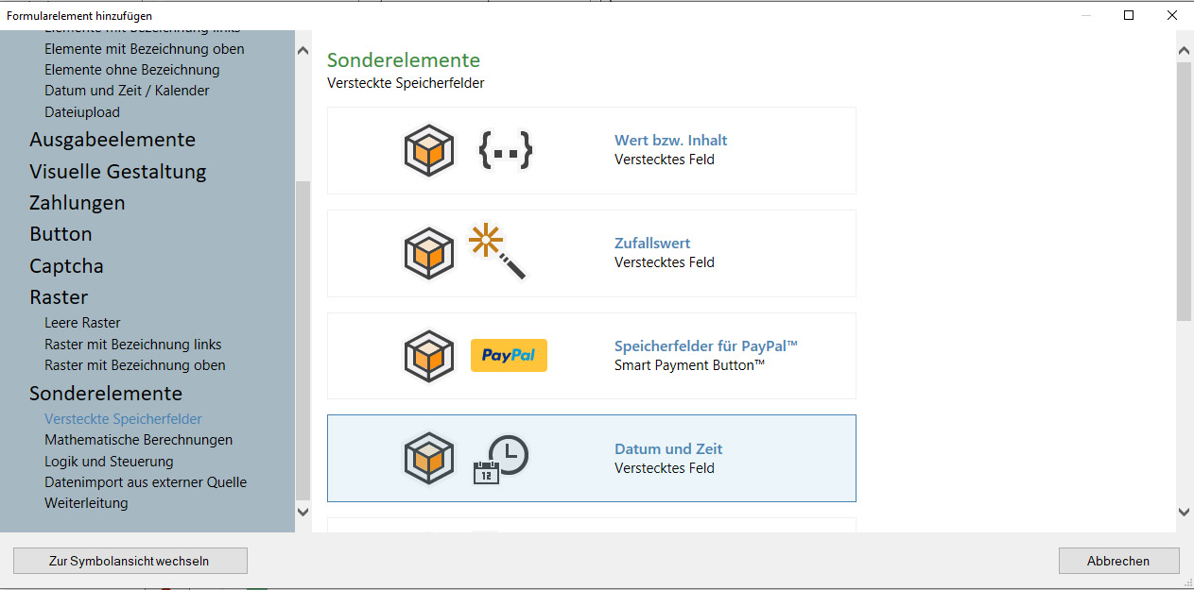Viewport: 1194px width, 590px height.
Task: Expand the Visuelle Gestaltung section
Action: coord(117,172)
